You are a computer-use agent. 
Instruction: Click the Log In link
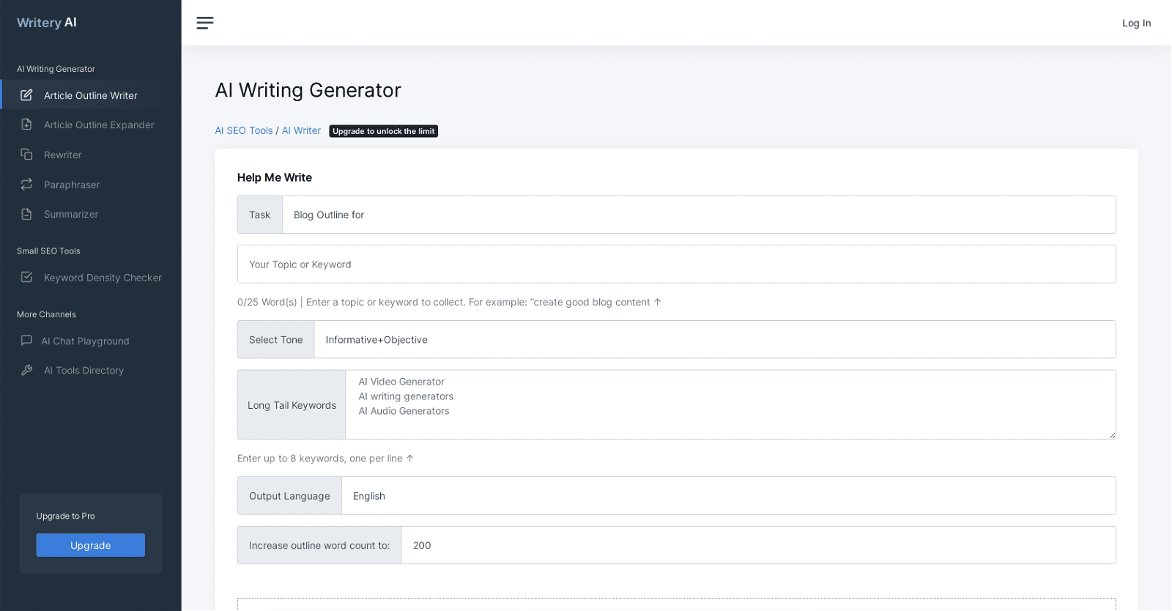[x=1136, y=23]
